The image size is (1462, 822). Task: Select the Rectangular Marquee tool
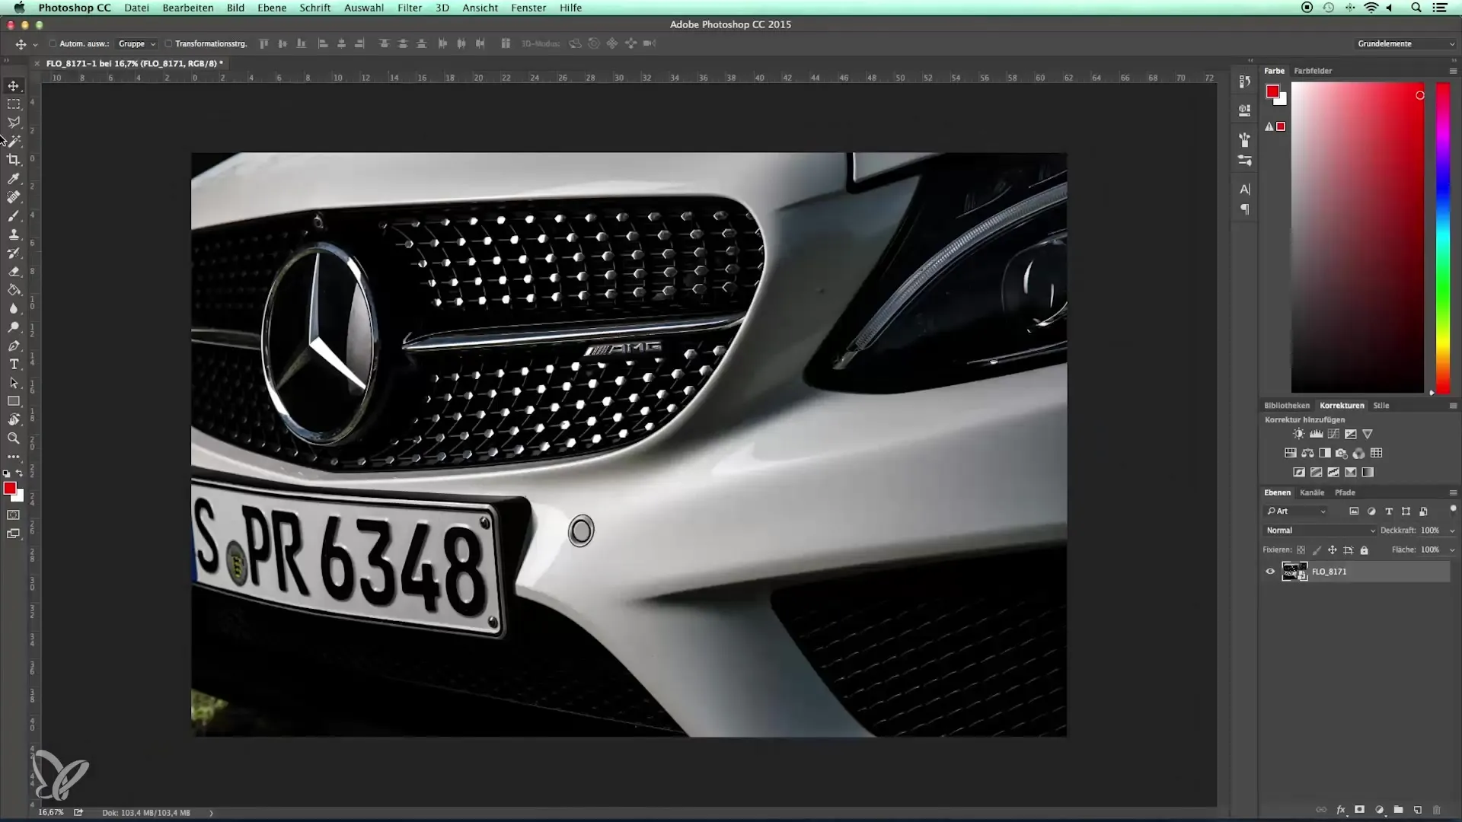click(14, 104)
